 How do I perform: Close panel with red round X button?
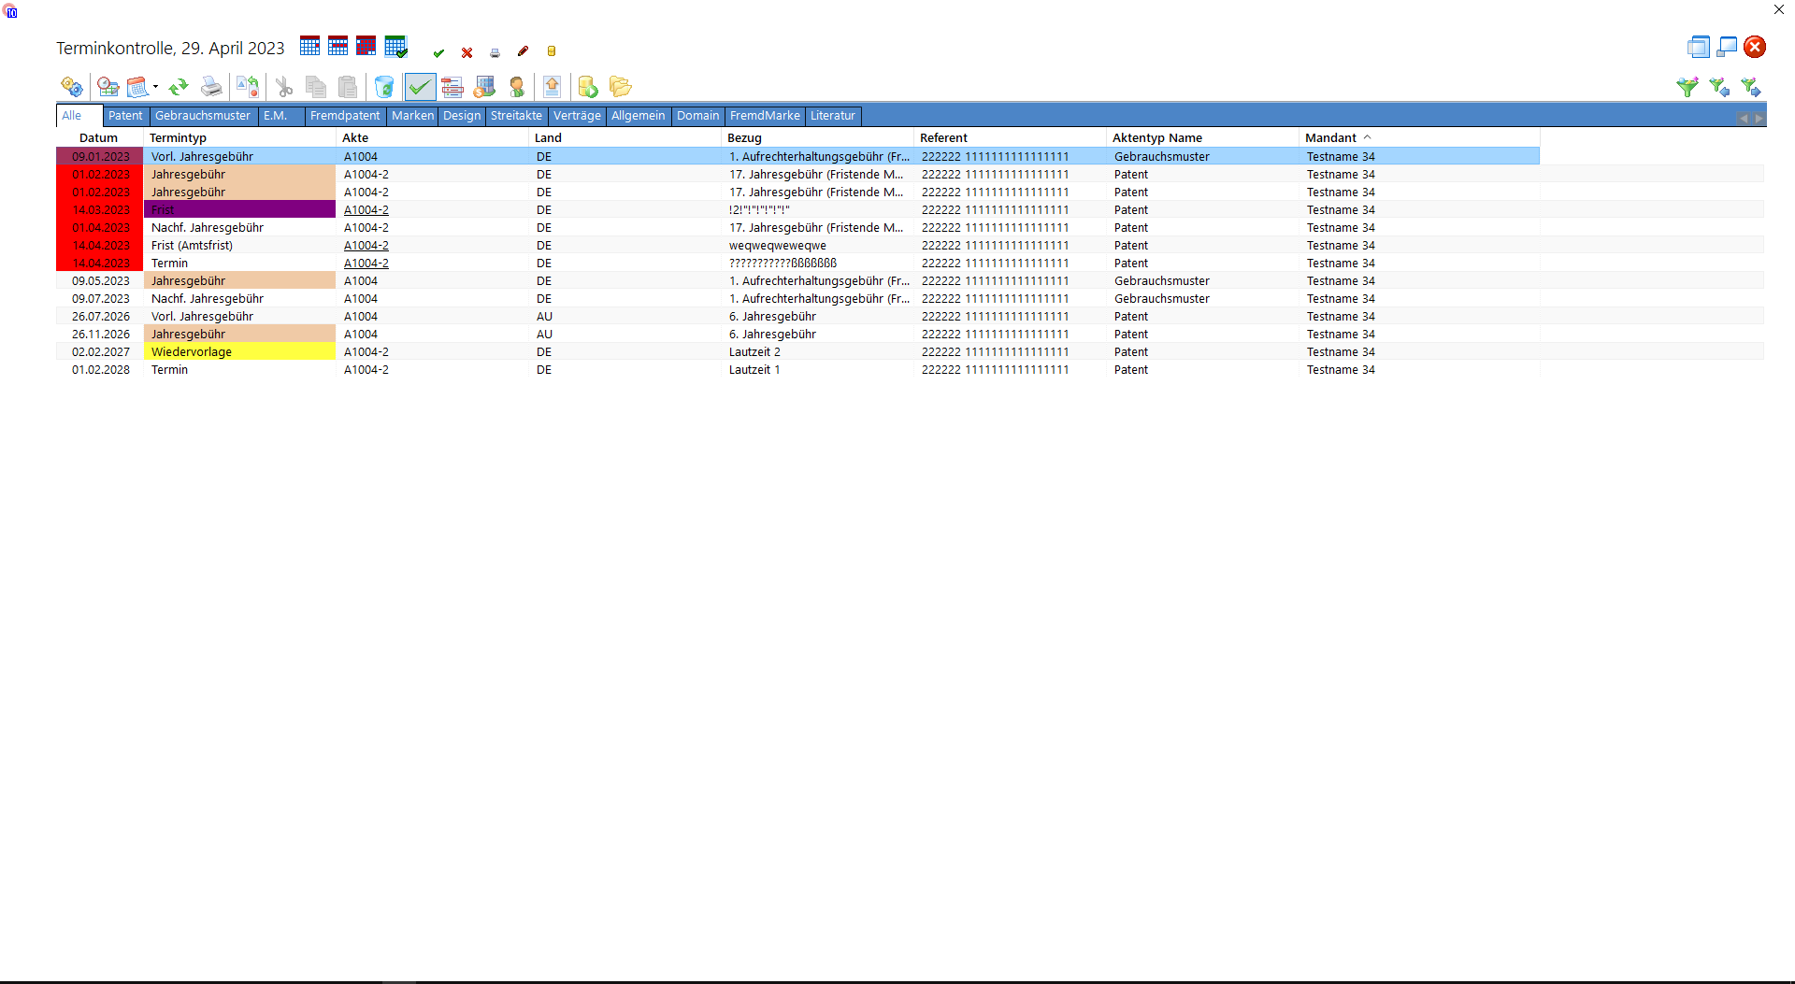coord(1755,47)
